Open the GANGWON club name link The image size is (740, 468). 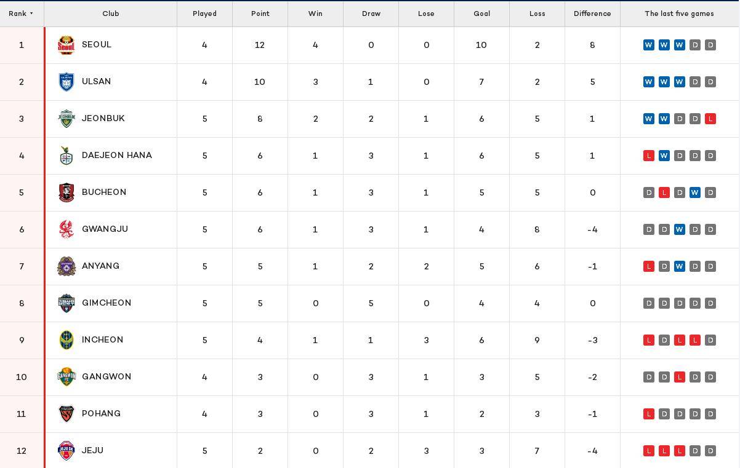(107, 377)
